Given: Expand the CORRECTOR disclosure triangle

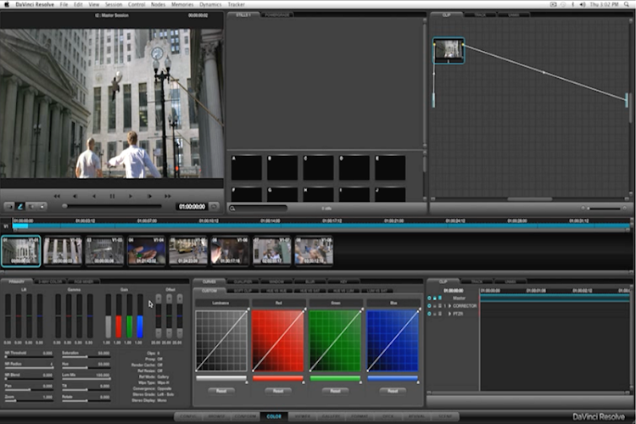Looking at the screenshot, I should pyautogui.click(x=449, y=305).
